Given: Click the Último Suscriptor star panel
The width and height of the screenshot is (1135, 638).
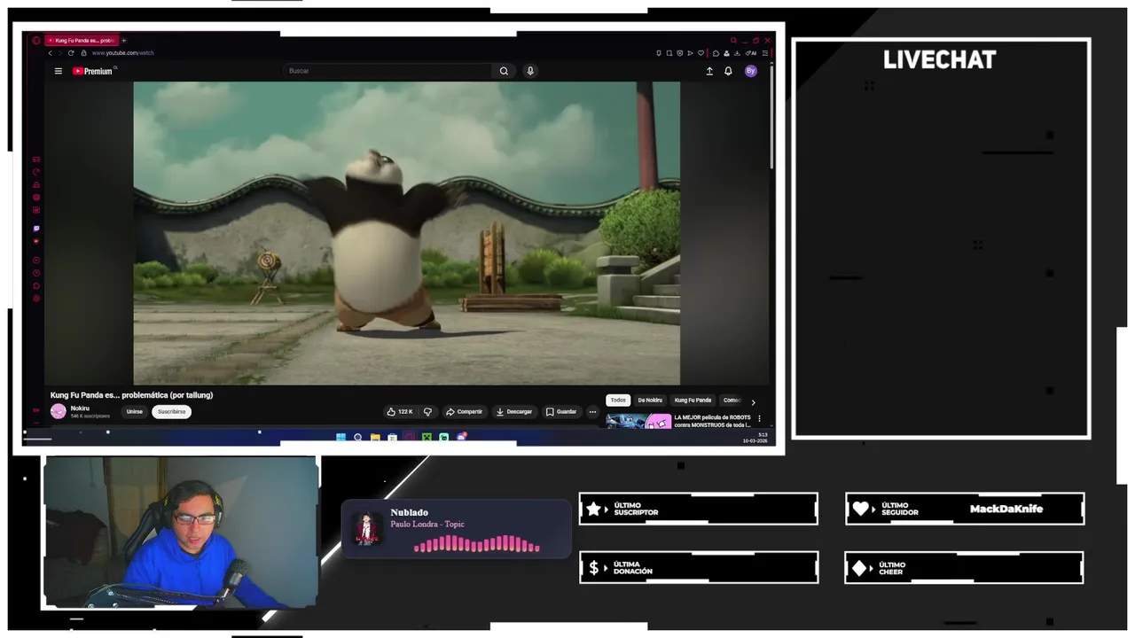Looking at the screenshot, I should click(699, 510).
